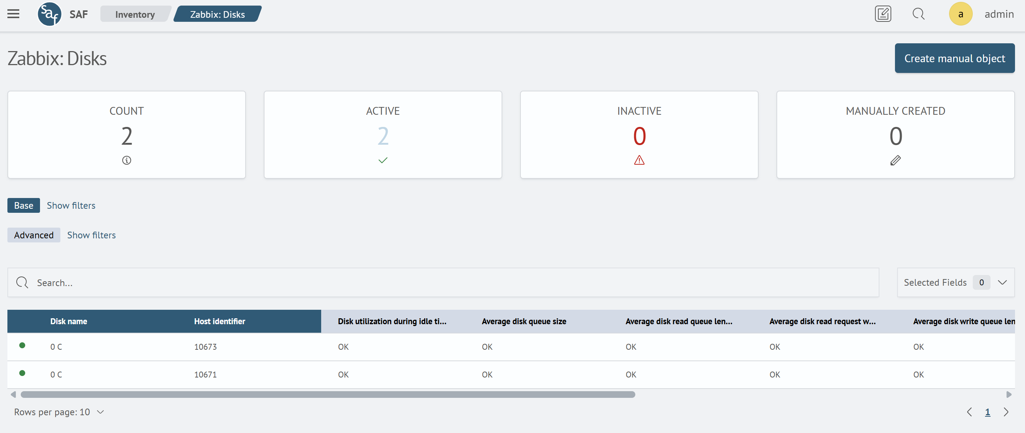Image resolution: width=1025 pixels, height=433 pixels.
Task: Open the edit note icon
Action: tap(882, 14)
